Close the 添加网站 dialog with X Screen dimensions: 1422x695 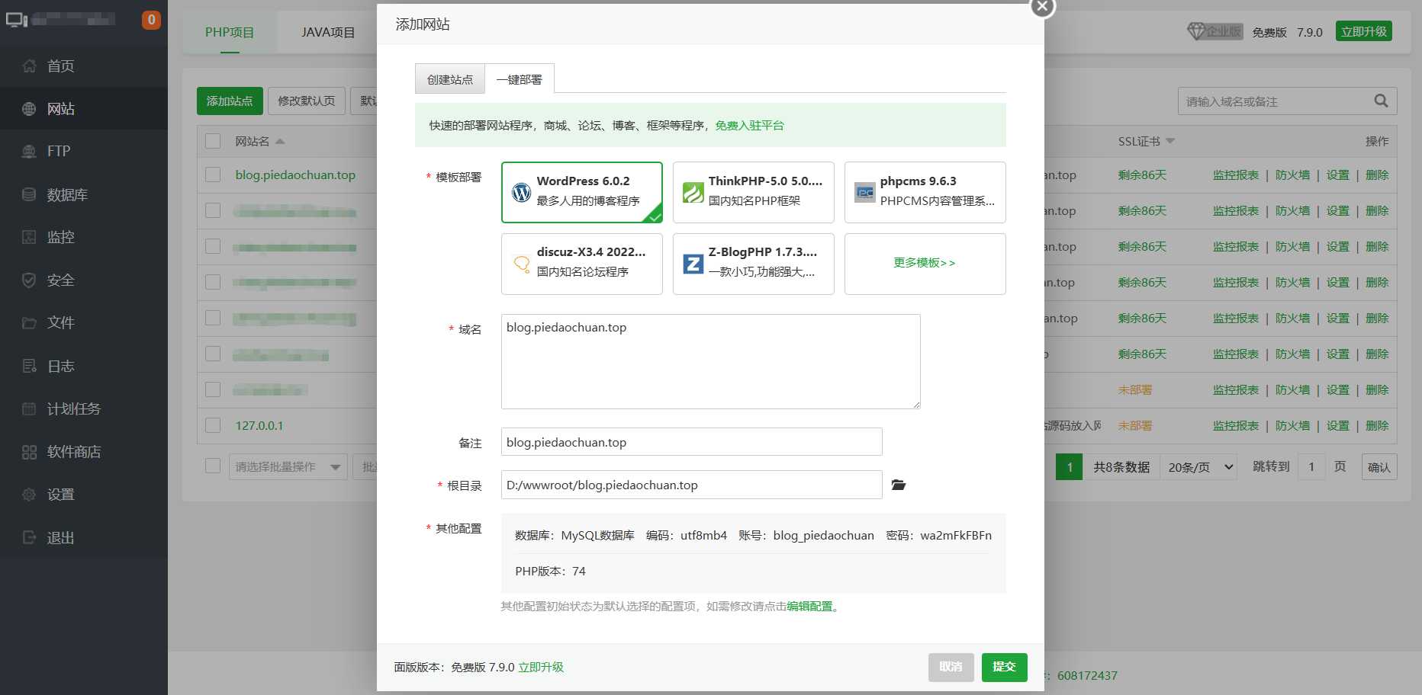1042,6
